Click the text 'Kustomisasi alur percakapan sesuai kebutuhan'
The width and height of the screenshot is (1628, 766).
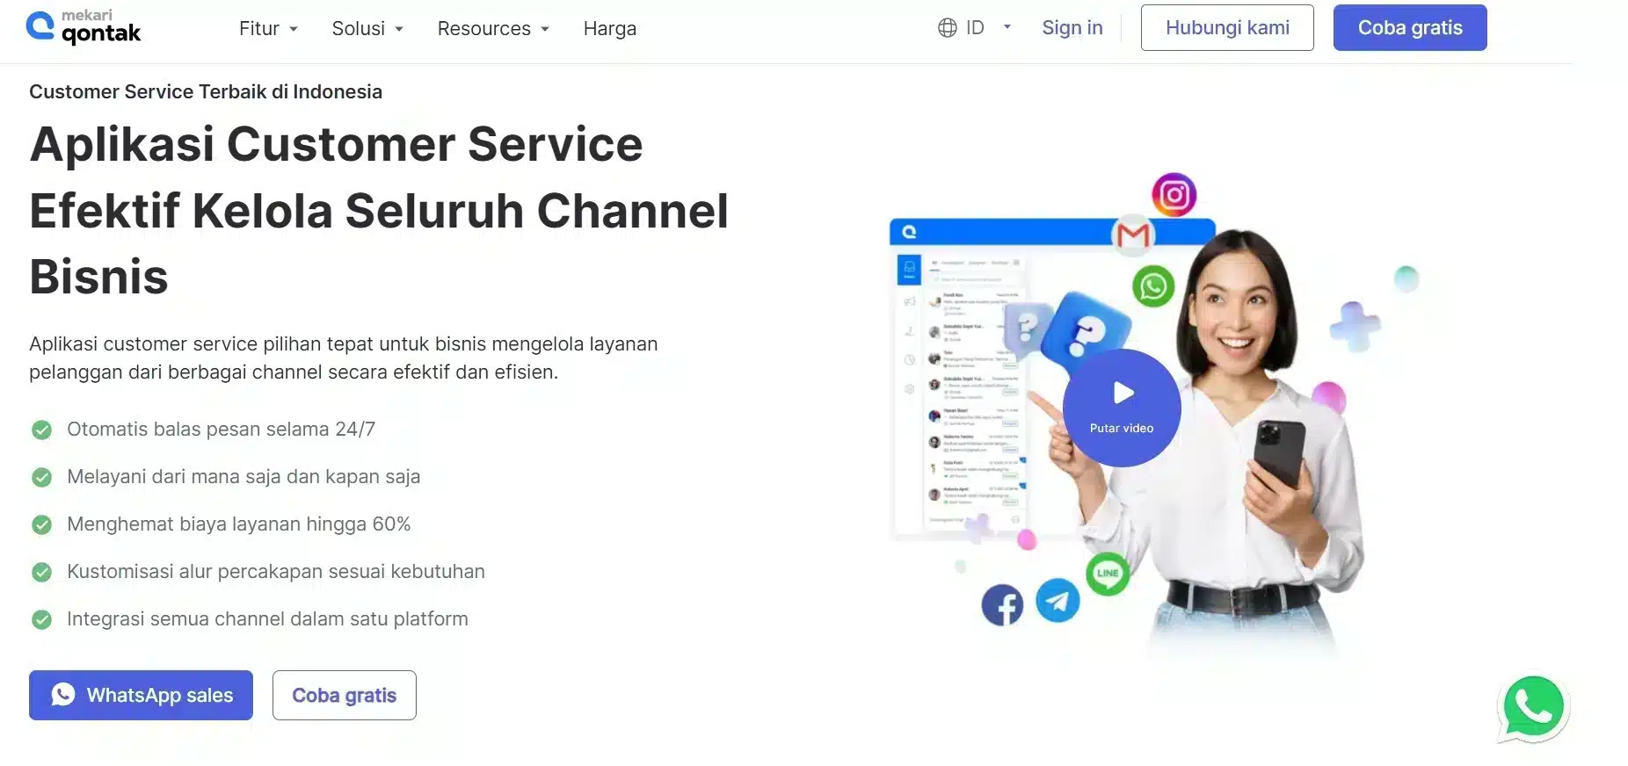pyautogui.click(x=276, y=571)
